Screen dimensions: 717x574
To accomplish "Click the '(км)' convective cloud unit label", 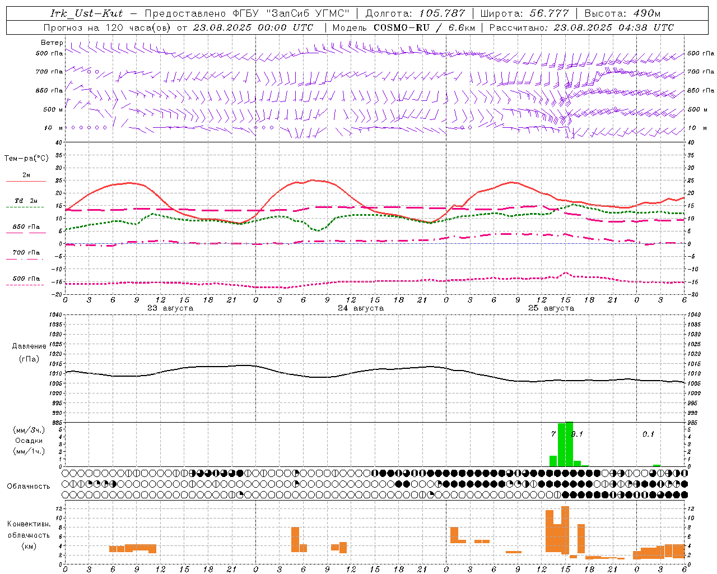I will tap(29, 546).
